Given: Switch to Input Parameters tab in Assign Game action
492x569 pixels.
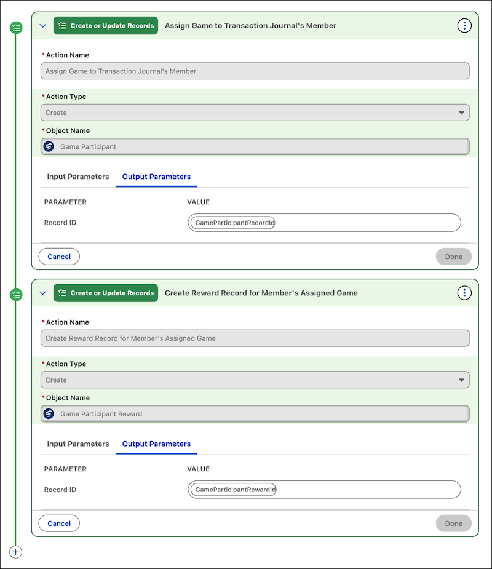Looking at the screenshot, I should tap(78, 177).
